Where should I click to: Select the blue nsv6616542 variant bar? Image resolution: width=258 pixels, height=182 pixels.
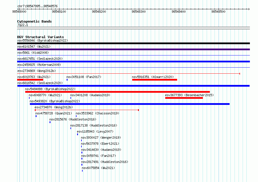(x=133, y=86)
